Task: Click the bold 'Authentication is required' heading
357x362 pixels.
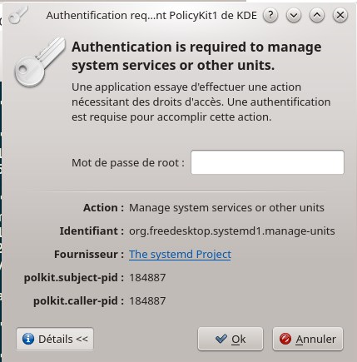Action: tap(196, 56)
